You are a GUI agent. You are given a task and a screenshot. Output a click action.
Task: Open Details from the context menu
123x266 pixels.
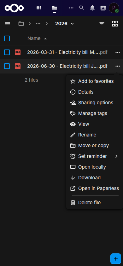pos(95,92)
